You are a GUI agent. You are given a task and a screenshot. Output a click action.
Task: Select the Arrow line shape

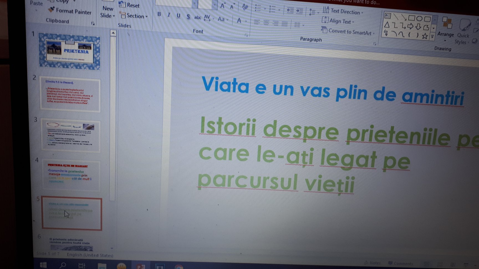pos(404,17)
